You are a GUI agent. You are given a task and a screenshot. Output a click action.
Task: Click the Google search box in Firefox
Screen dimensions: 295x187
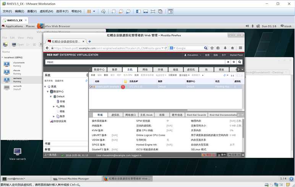pyautogui.click(x=189, y=48)
